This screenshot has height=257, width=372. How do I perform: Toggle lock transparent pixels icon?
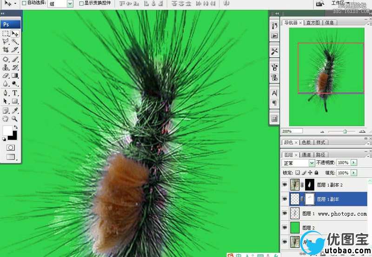[x=298, y=172]
